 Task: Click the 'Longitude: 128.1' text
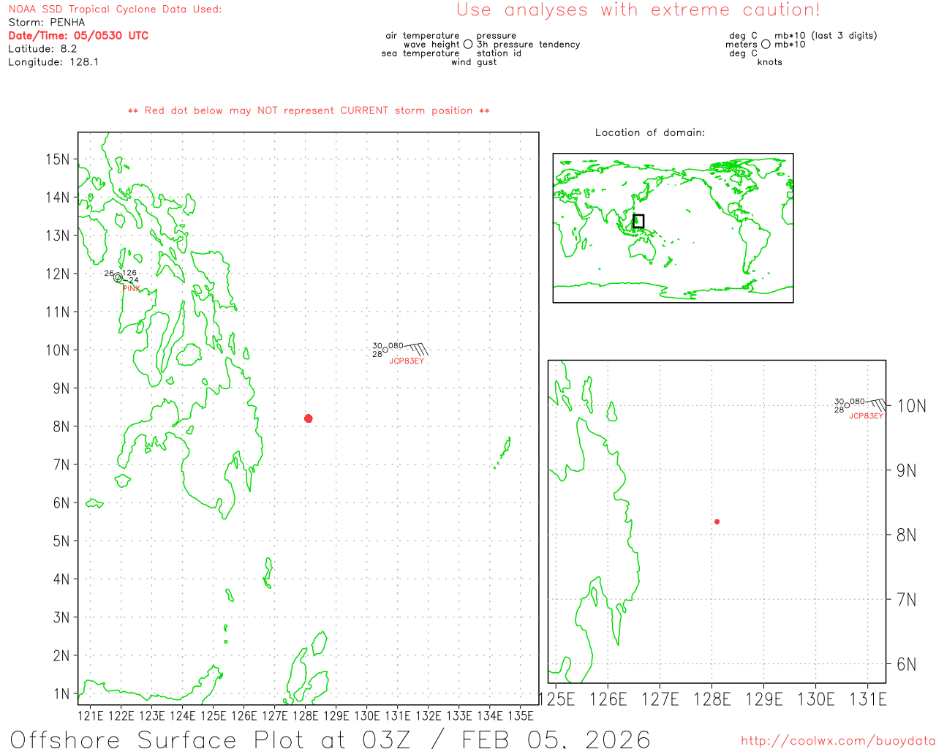[53, 61]
